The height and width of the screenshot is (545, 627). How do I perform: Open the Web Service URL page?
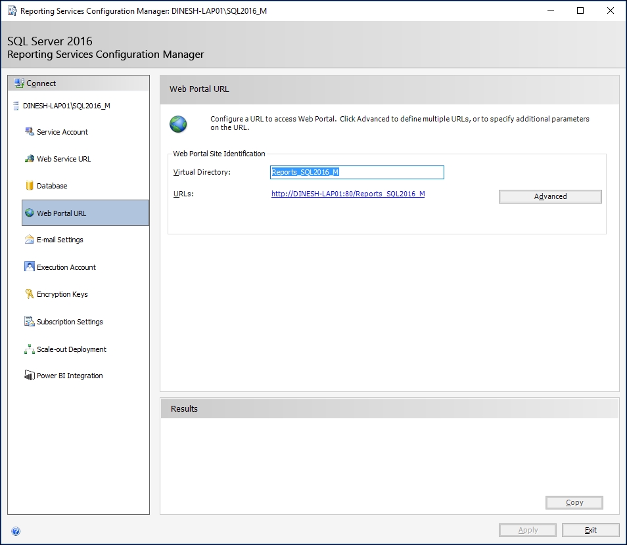pos(64,159)
